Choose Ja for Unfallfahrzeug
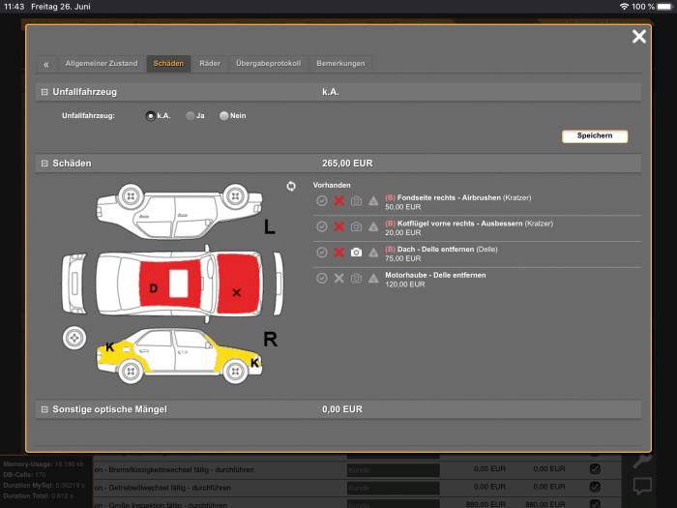The image size is (677, 508). [191, 116]
